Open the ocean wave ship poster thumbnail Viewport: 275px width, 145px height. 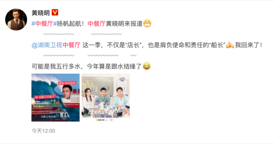tap(55, 97)
